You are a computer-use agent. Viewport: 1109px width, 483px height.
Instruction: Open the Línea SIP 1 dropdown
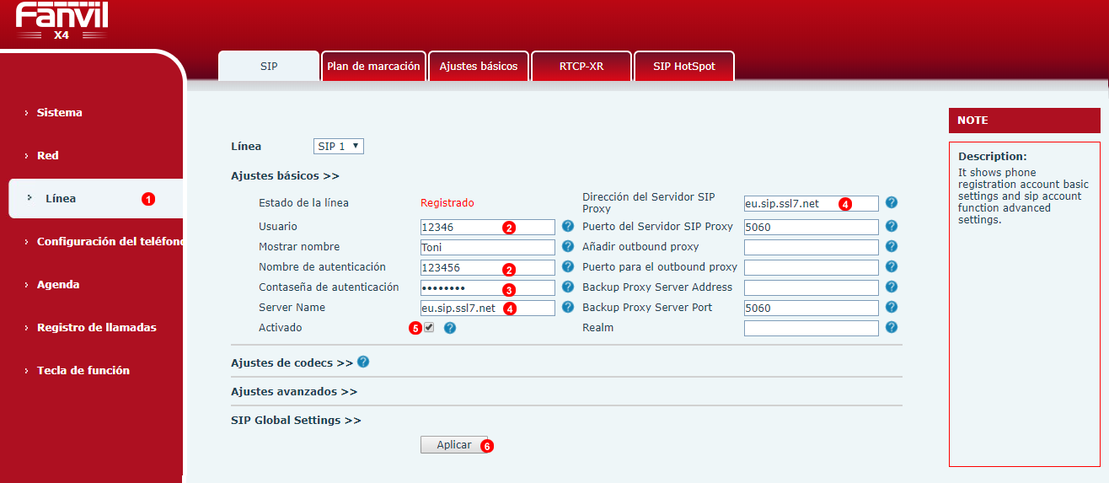(x=338, y=146)
